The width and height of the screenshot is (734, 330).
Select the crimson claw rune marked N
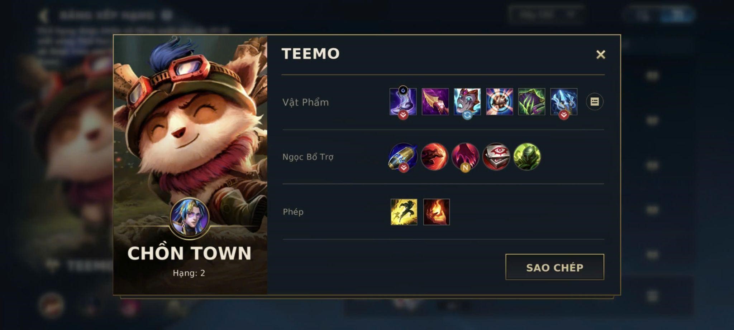tap(465, 156)
